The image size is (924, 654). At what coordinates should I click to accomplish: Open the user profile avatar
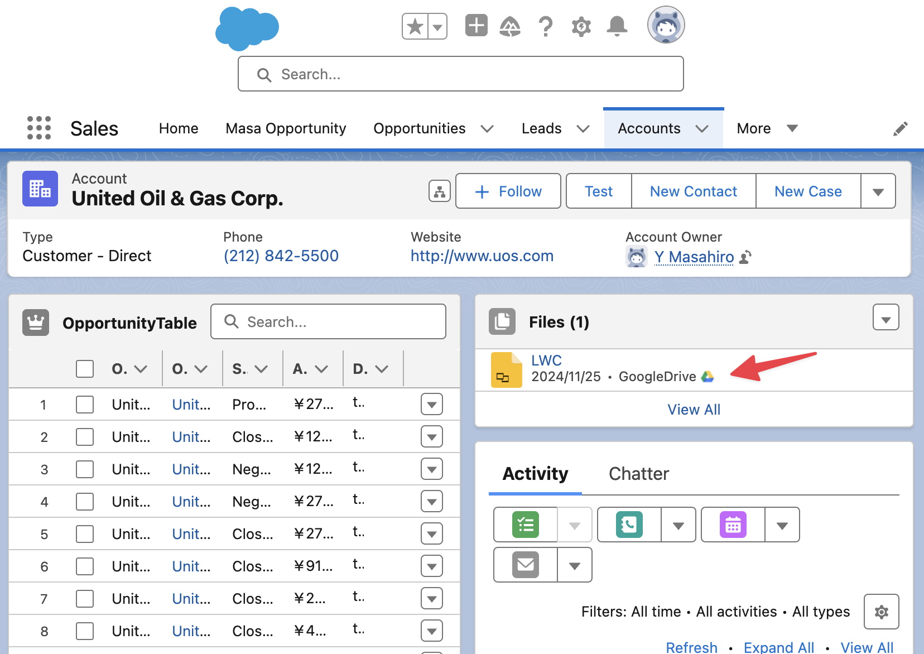(x=666, y=25)
